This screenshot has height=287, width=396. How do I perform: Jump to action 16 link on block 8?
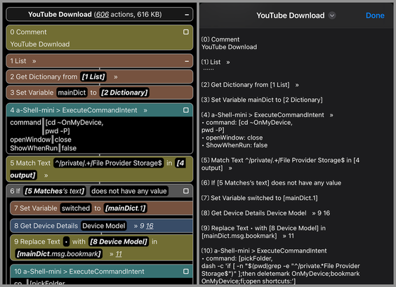tap(150, 226)
